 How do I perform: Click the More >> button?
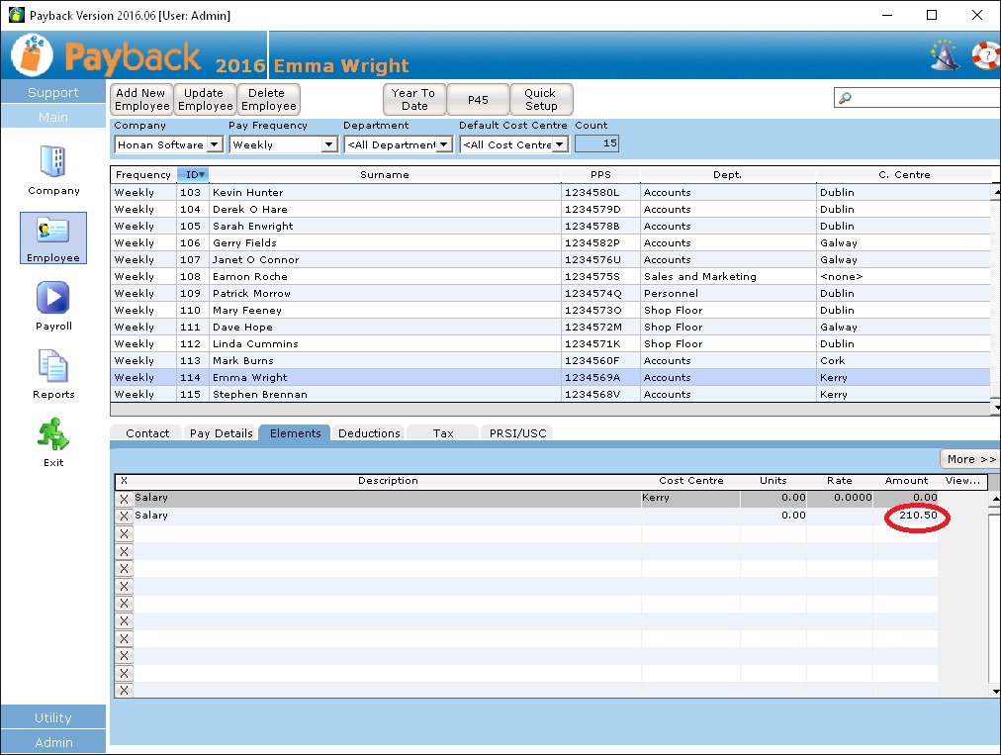pyautogui.click(x=970, y=459)
